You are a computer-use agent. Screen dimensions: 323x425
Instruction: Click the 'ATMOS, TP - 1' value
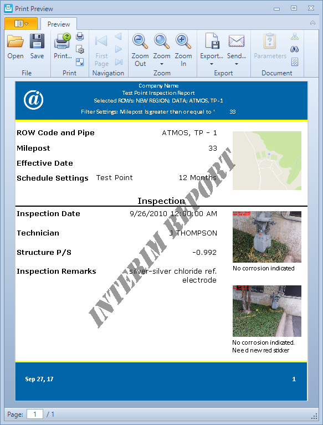click(189, 133)
